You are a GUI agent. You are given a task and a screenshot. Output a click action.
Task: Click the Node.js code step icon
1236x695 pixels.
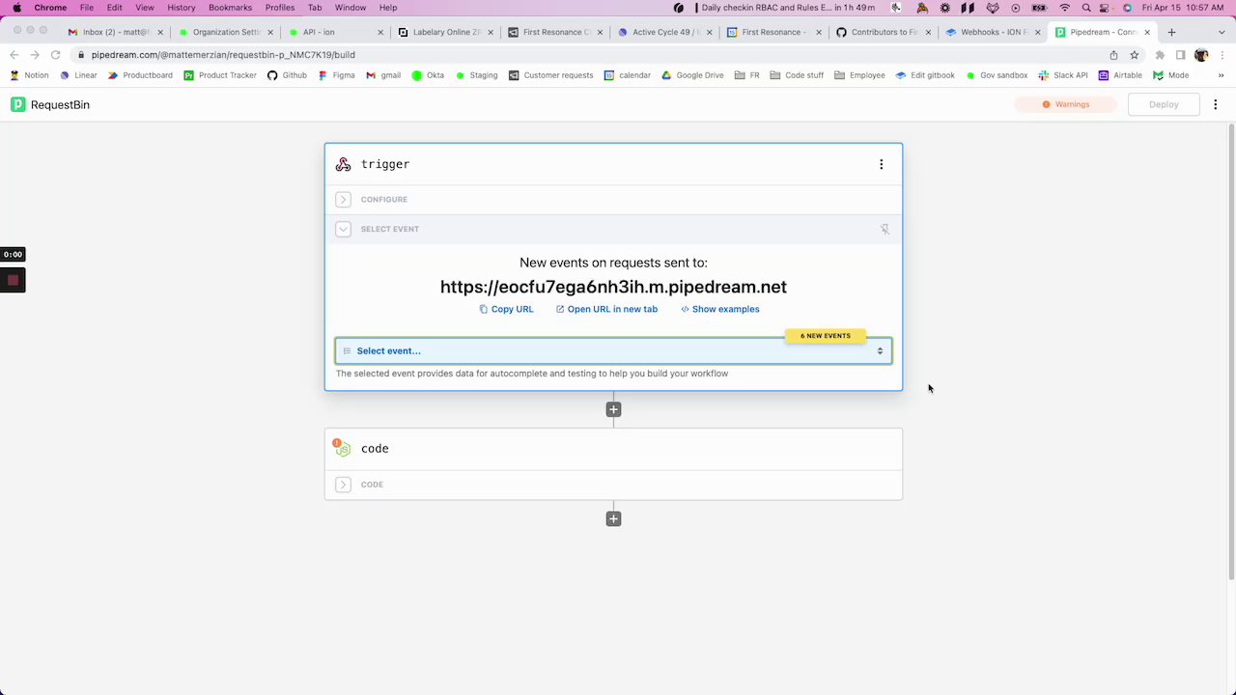[342, 449]
